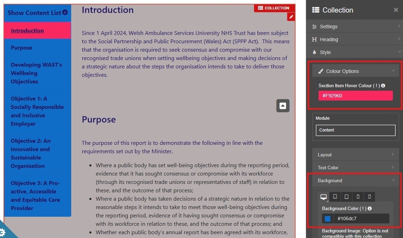Open Objective 2 Innovative and Sustainable link

tap(31, 153)
